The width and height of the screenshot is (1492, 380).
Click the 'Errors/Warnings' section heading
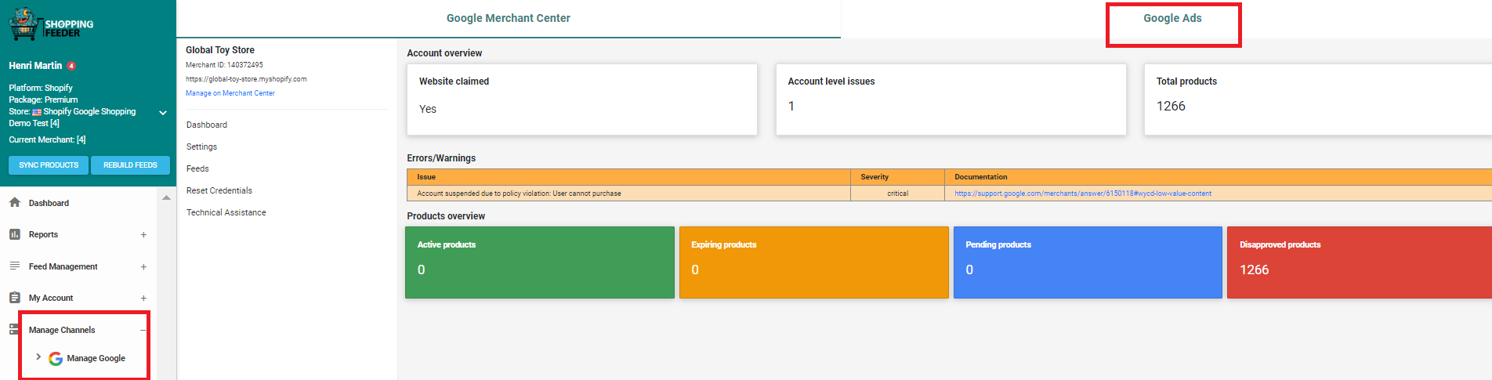pos(441,158)
